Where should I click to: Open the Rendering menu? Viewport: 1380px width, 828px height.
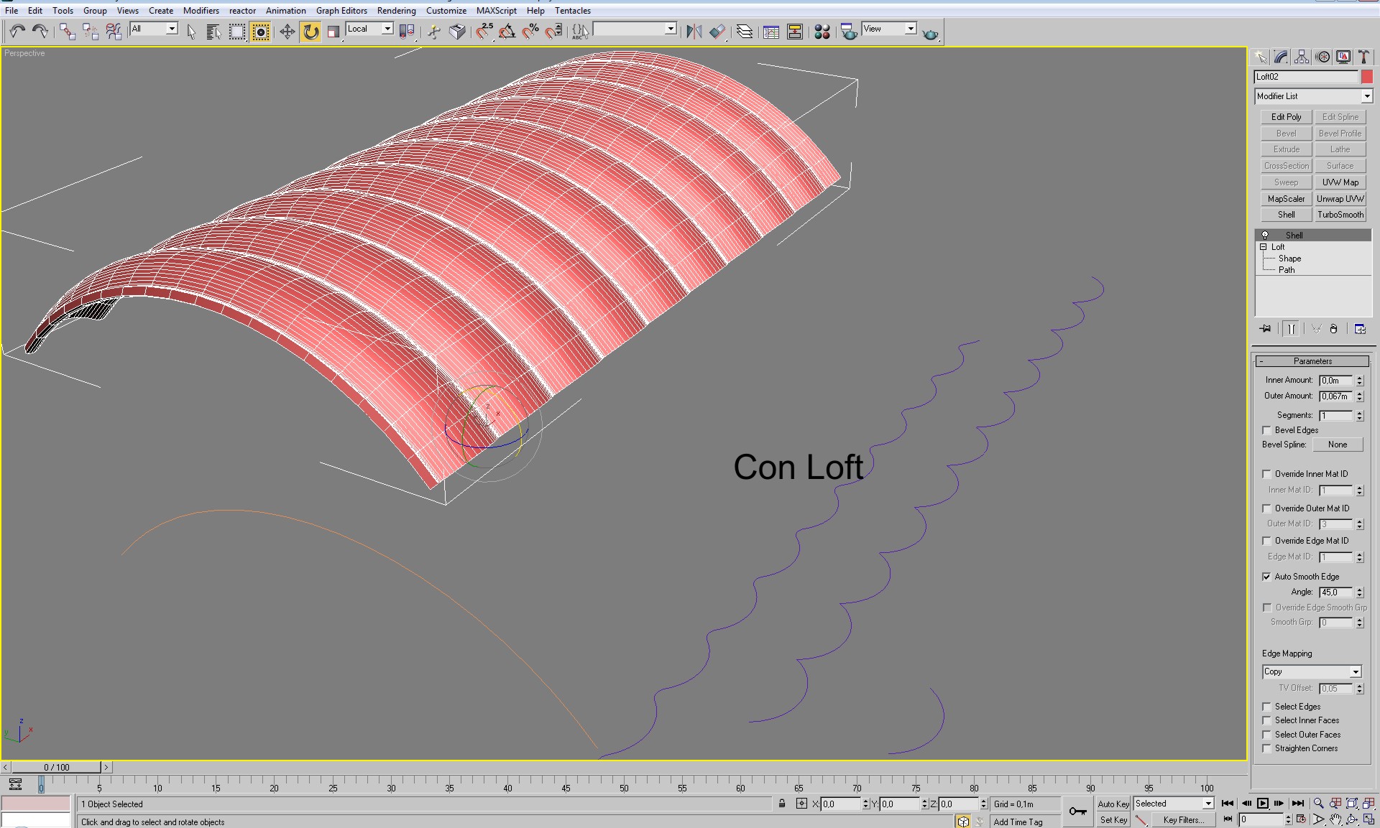pos(396,11)
